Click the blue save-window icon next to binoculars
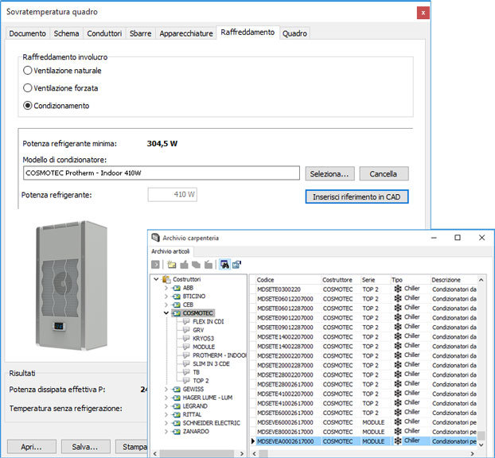Screen dimensions: 495x458 (236, 264)
